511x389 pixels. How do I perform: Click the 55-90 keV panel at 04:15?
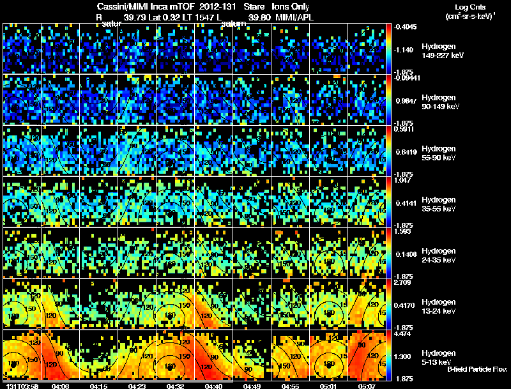99,151
